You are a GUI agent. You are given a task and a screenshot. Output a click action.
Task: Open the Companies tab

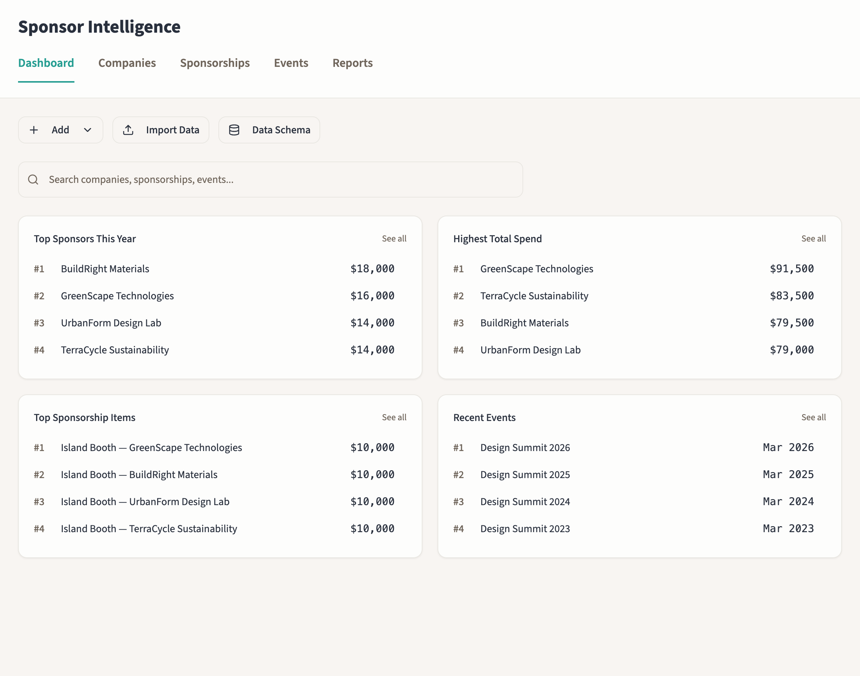pos(127,63)
